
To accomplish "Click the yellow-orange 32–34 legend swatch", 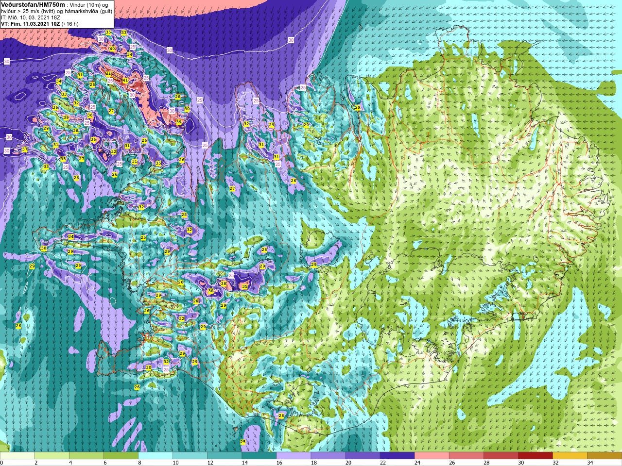I will tap(570, 456).
